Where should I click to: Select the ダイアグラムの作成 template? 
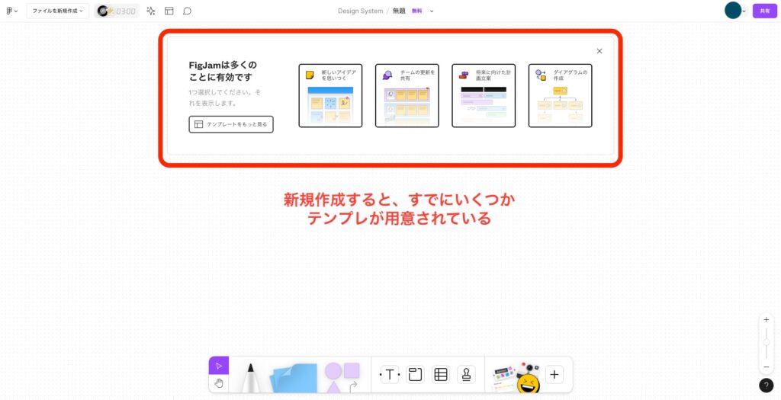[561, 95]
